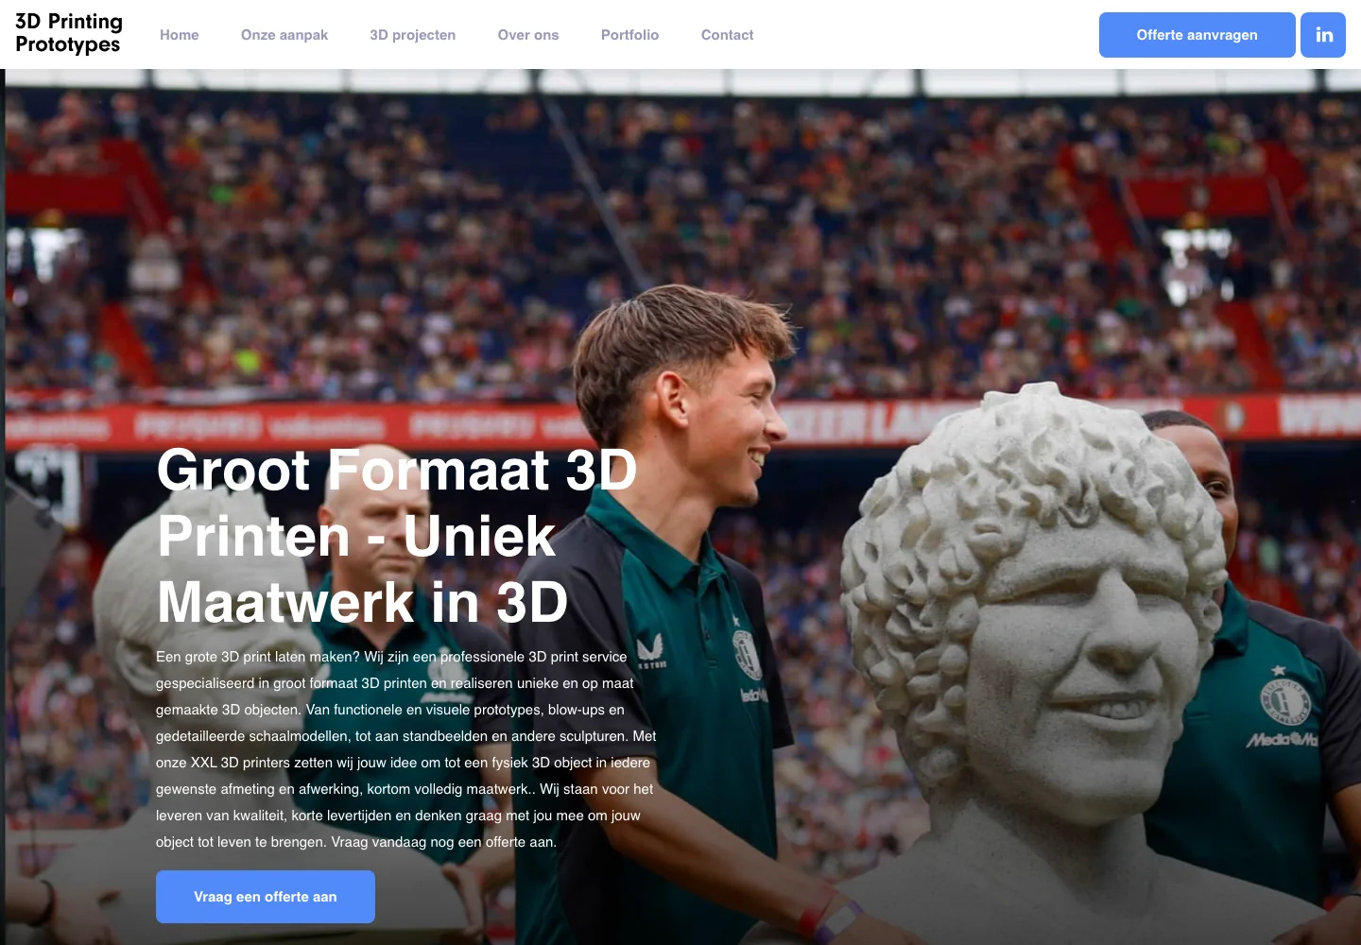Select 3D projecten in the navigation

point(413,35)
